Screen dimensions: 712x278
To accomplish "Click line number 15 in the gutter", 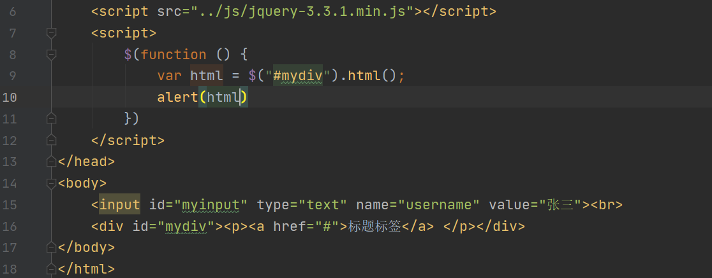I will (x=9, y=205).
